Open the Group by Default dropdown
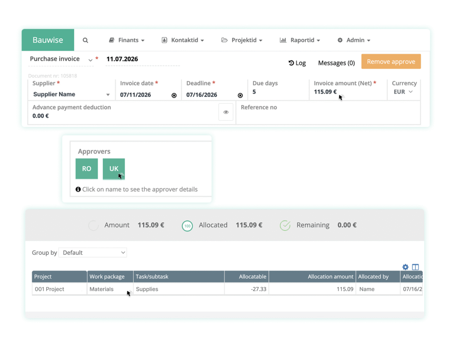The image size is (451, 353). tap(92, 253)
